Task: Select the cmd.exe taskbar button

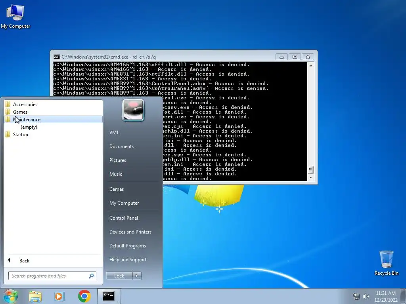Action: point(109,296)
